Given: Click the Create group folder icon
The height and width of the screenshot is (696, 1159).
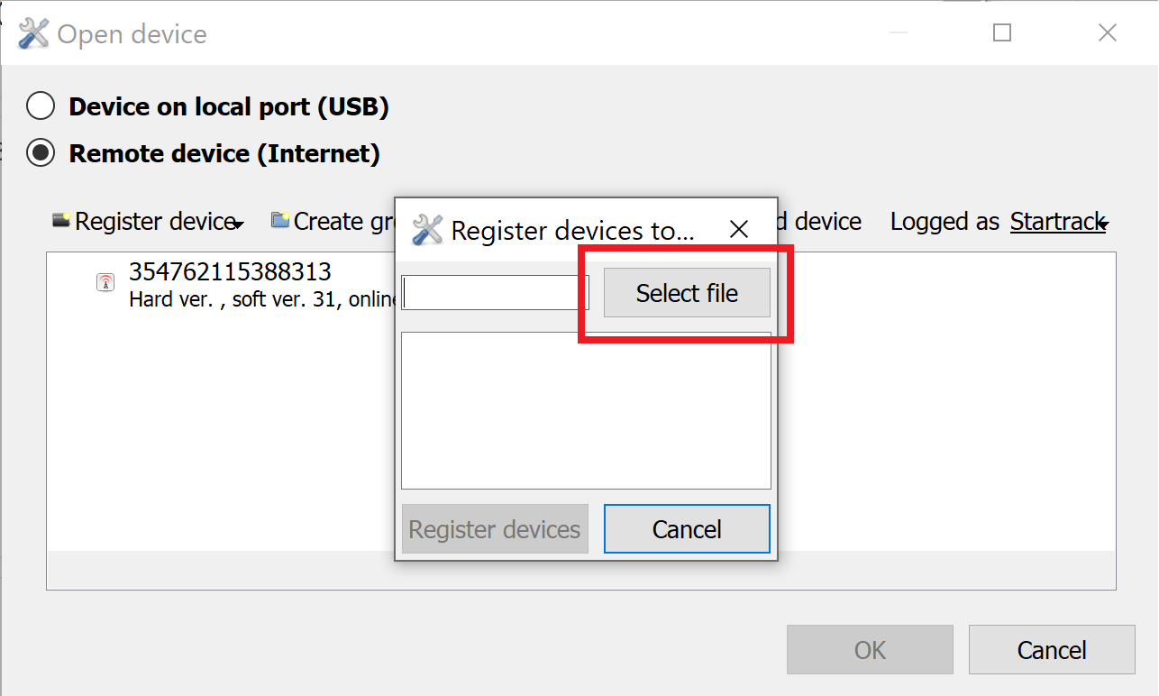Looking at the screenshot, I should click(280, 220).
